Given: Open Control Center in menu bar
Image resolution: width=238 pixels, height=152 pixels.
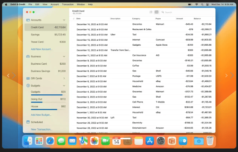Looking at the screenshot, I should (207, 4).
